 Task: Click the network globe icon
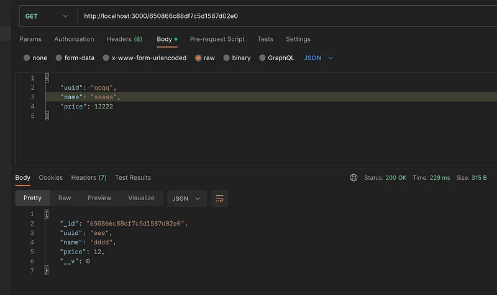[353, 178]
